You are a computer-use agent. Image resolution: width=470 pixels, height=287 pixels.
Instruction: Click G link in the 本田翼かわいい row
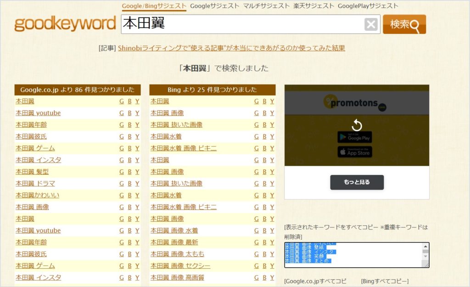(x=121, y=195)
